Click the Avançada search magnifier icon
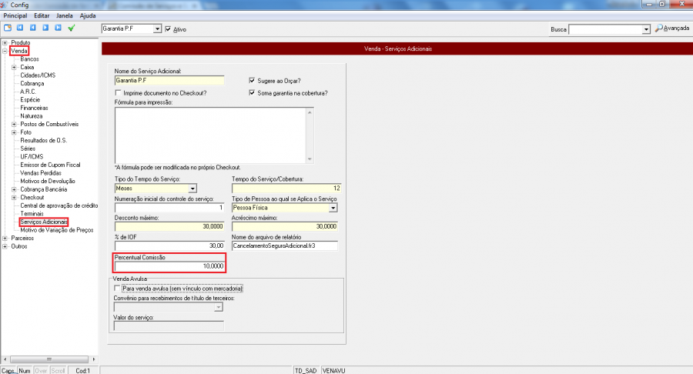This screenshot has width=693, height=374. click(658, 28)
